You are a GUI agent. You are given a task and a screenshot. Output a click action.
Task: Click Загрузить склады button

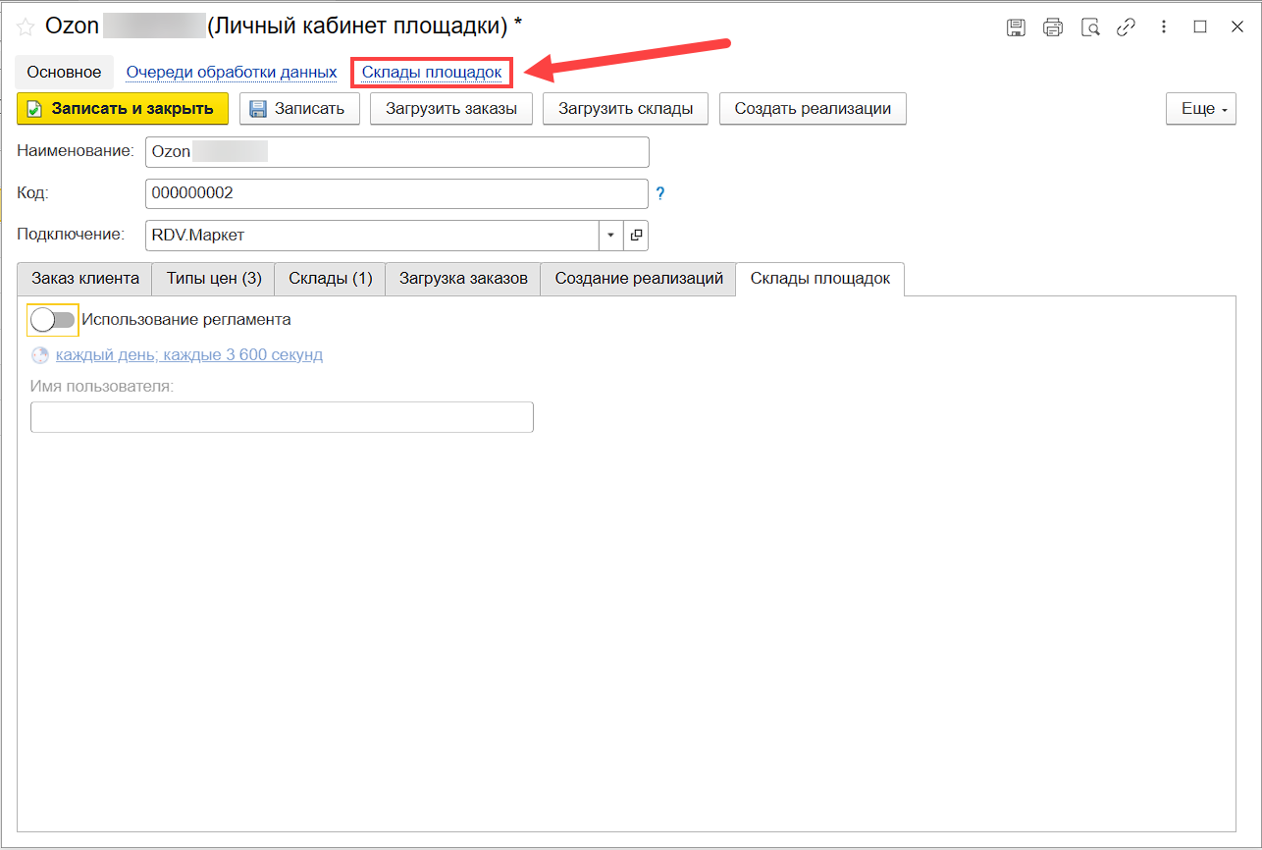[x=626, y=109]
